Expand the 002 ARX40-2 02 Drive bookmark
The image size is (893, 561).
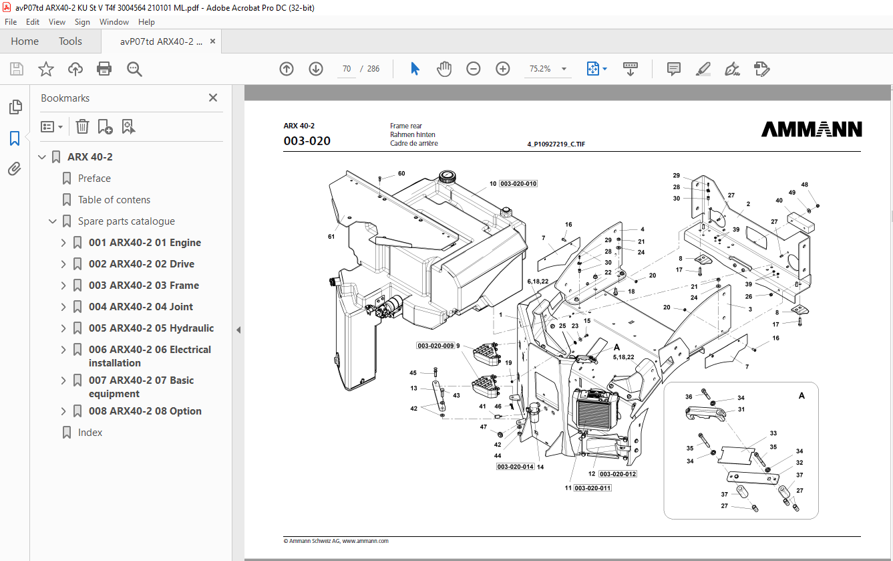pos(63,264)
